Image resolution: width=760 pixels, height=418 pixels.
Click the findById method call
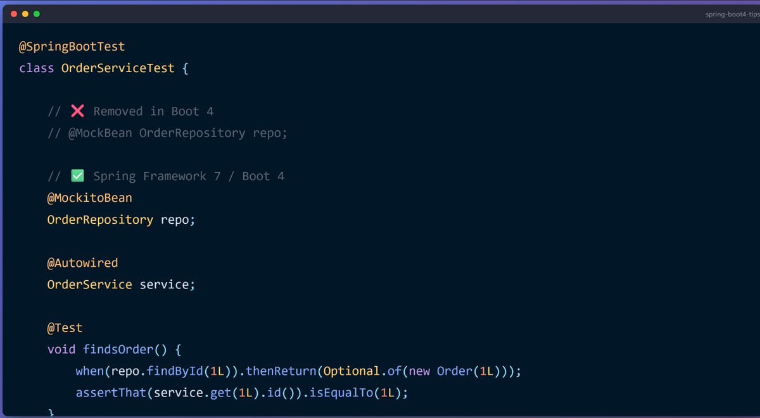(x=175, y=371)
